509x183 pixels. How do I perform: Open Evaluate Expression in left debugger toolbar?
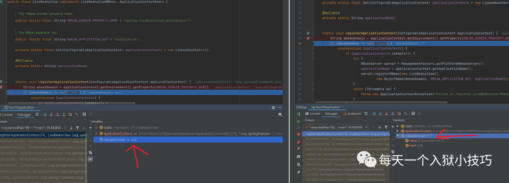(84, 114)
